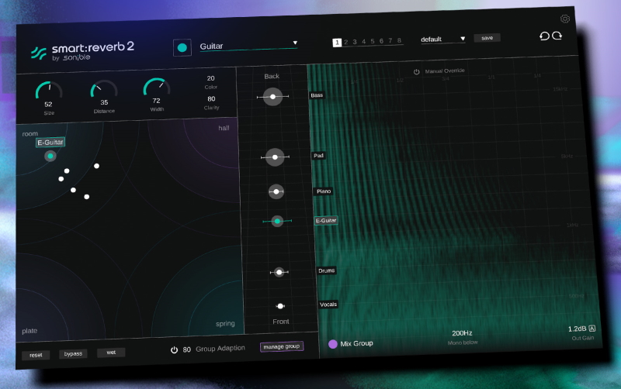Click the Pad track label

point(318,156)
